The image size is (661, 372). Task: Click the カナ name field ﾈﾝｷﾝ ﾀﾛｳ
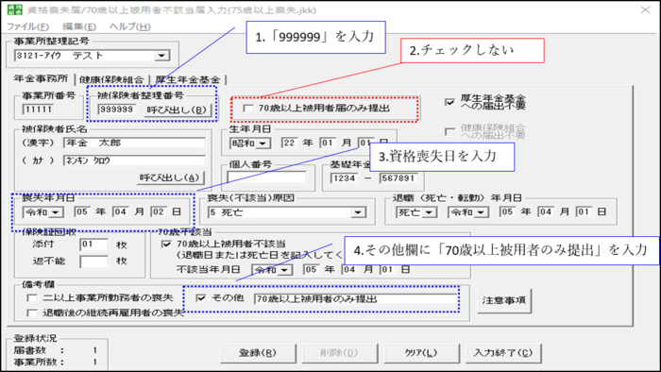click(x=134, y=161)
